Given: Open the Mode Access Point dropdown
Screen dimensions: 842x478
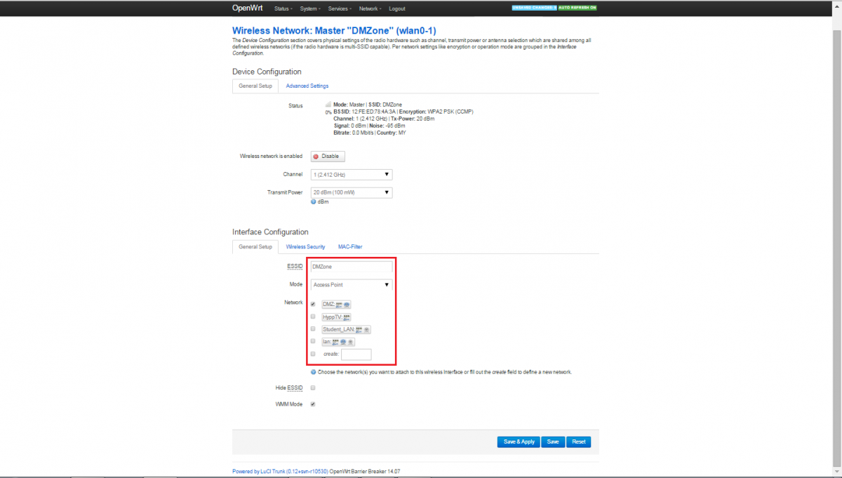Looking at the screenshot, I should (x=352, y=285).
